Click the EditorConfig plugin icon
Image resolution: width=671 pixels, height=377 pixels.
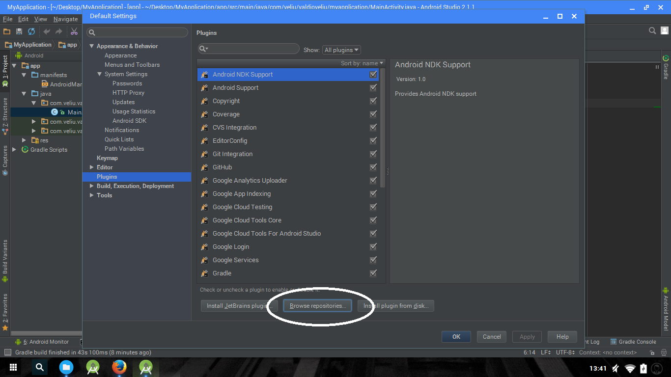point(204,141)
